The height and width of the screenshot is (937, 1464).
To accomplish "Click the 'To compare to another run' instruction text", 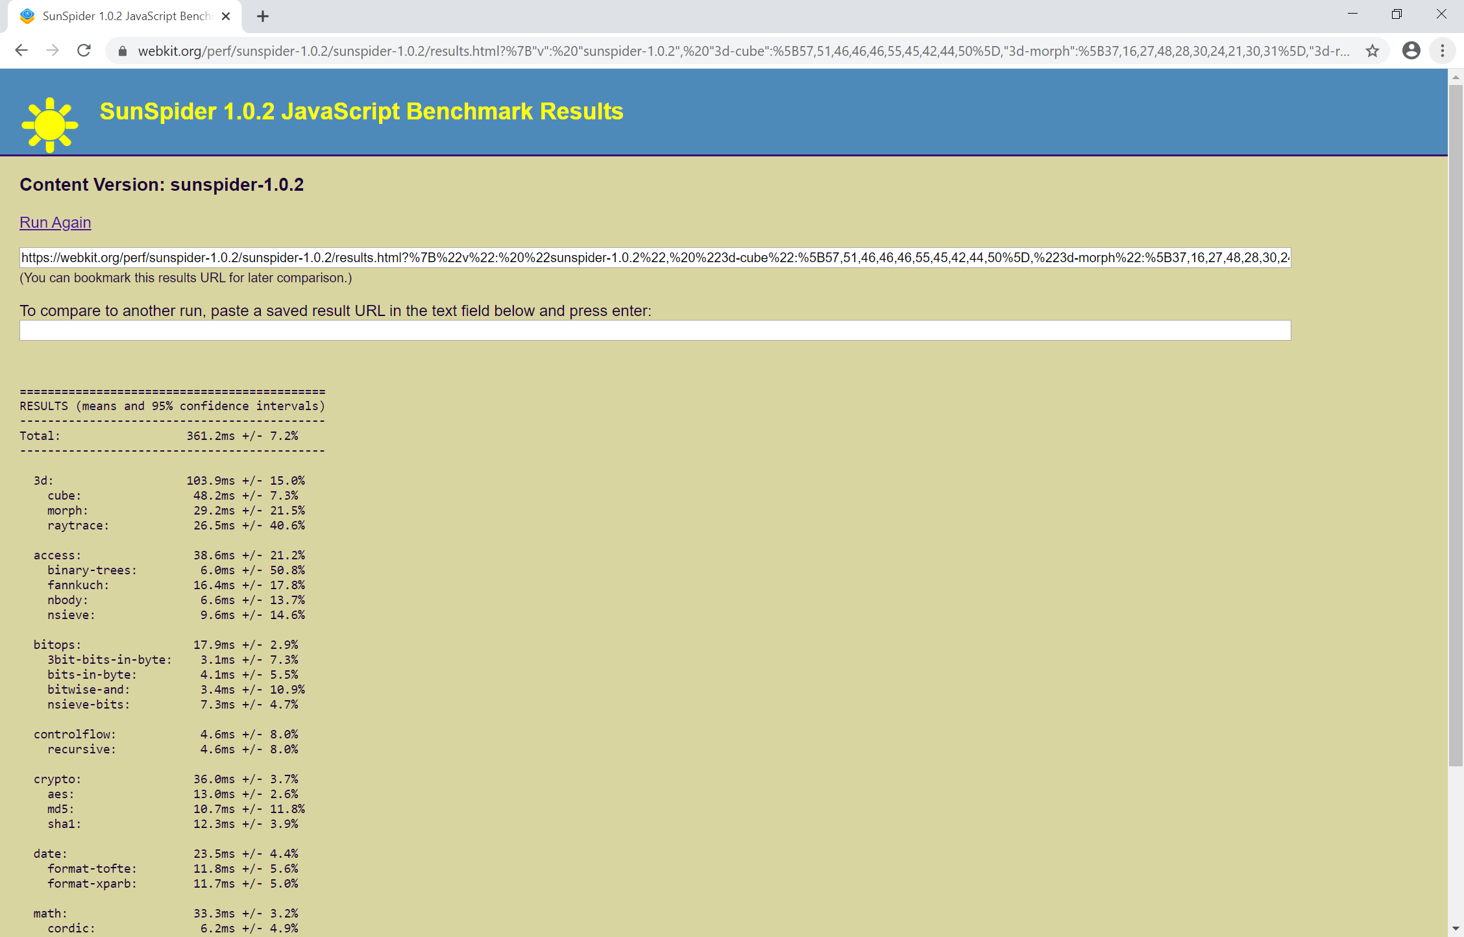I will click(335, 311).
